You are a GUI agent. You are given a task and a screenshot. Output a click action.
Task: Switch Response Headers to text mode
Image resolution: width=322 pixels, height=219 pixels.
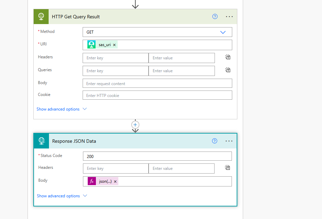tap(227, 167)
